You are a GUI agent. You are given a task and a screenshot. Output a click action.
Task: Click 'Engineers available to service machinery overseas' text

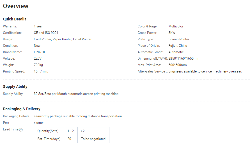pyautogui.click(x=205, y=71)
